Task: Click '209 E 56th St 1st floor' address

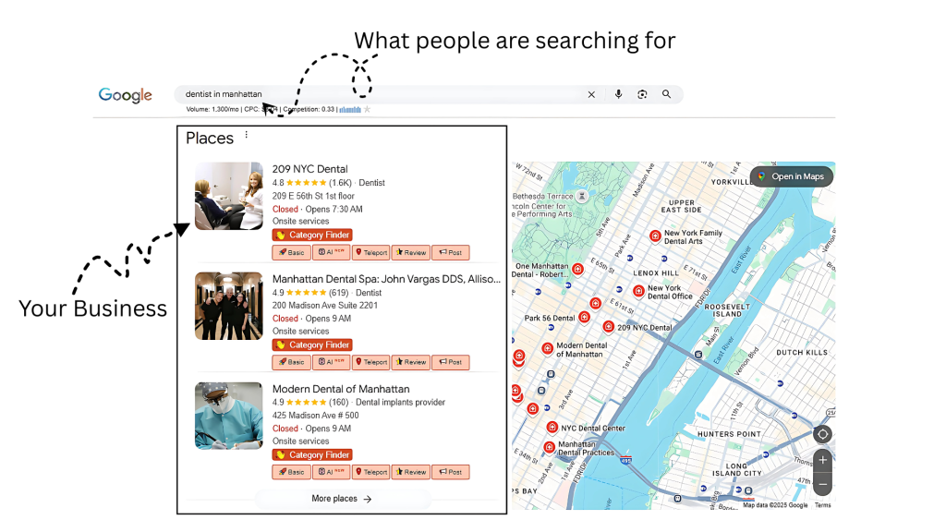Action: click(313, 196)
